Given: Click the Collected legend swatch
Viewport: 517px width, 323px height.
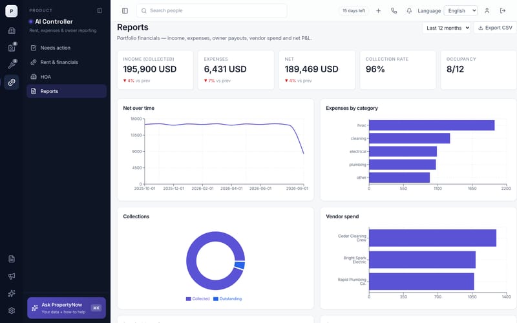Looking at the screenshot, I should (188, 299).
